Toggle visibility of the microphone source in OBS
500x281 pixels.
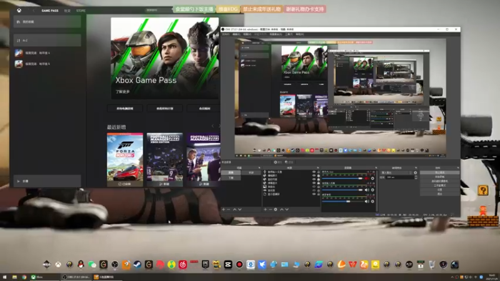click(314, 172)
